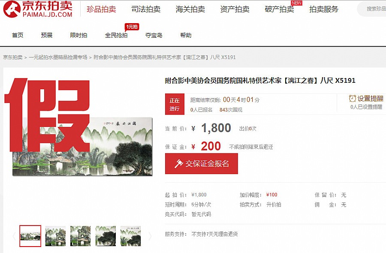Screen dimensions: 386x253
Task: Select the fifth thumbnail with calligraphy
Action: 130,236
